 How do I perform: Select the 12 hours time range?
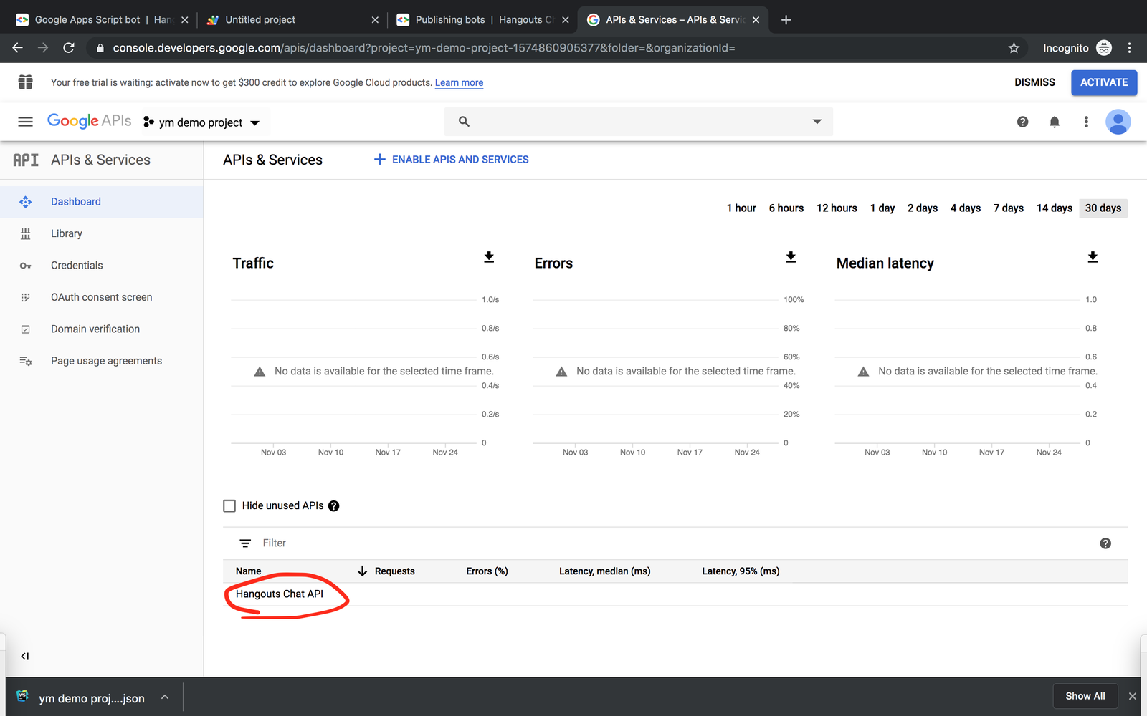(x=837, y=208)
